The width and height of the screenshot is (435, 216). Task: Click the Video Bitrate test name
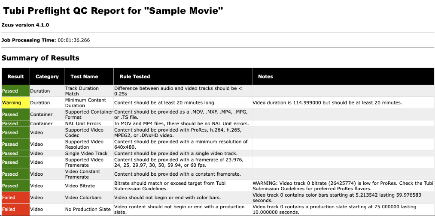coord(80,186)
